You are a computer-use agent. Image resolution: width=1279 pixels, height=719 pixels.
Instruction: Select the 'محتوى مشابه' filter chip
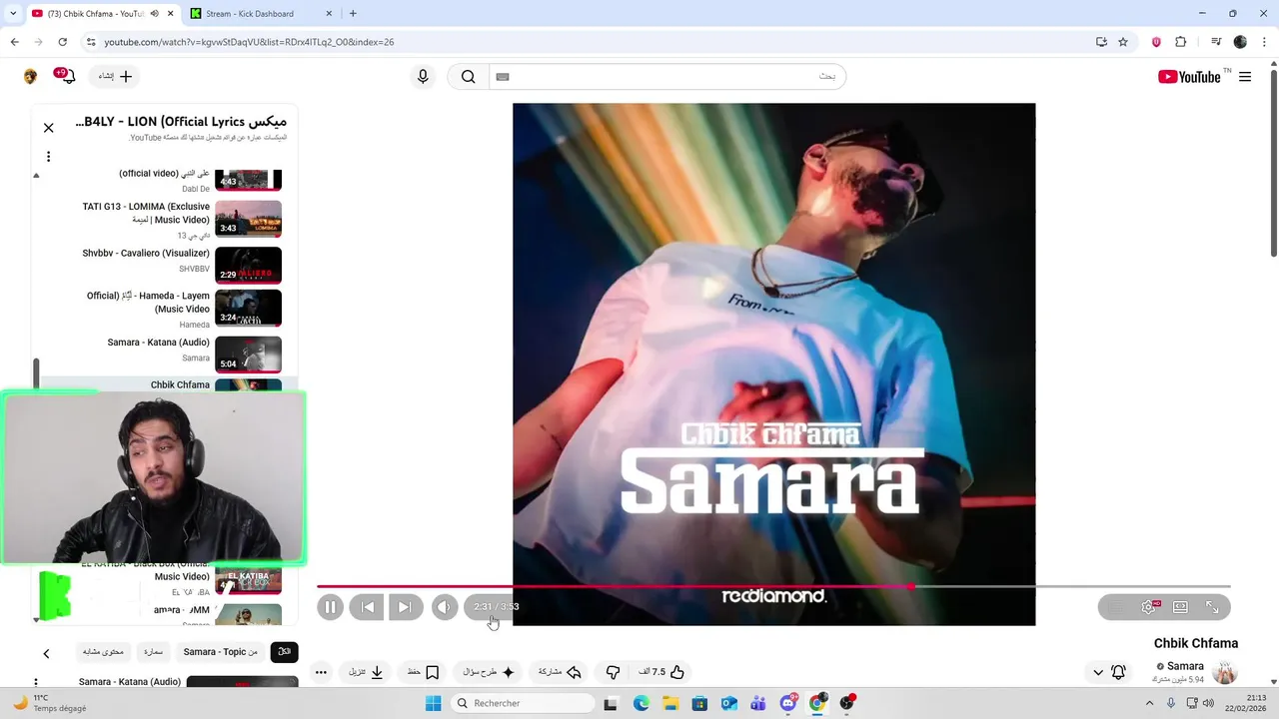coord(103,652)
